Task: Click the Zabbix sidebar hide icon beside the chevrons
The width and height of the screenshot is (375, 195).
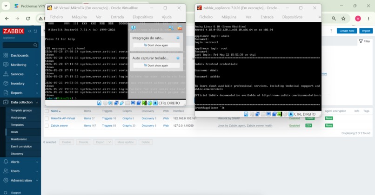Action: pos(35,31)
